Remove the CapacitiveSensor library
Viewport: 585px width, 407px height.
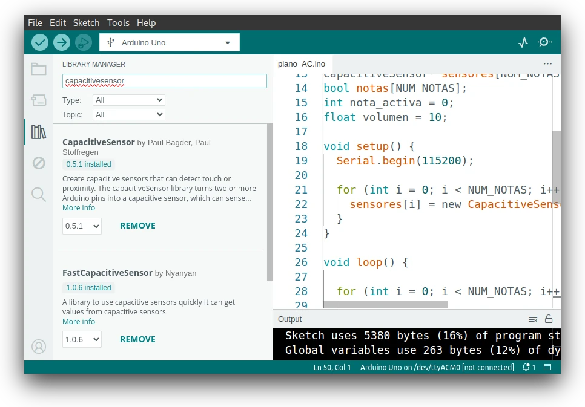tap(137, 226)
